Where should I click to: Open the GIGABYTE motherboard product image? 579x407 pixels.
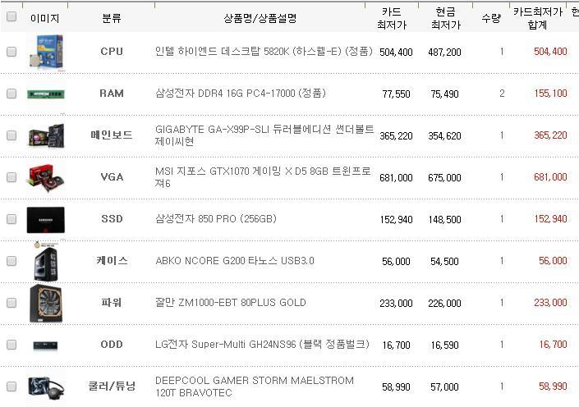(x=44, y=135)
